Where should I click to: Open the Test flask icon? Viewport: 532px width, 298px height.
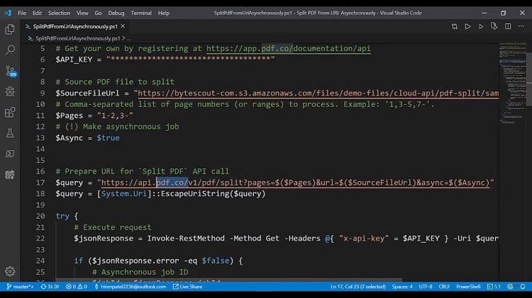point(10,133)
